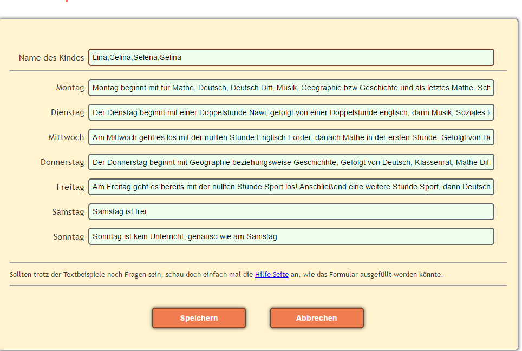Click into the Montag schedule text field
Screen dimensions: 522x351
(x=291, y=88)
